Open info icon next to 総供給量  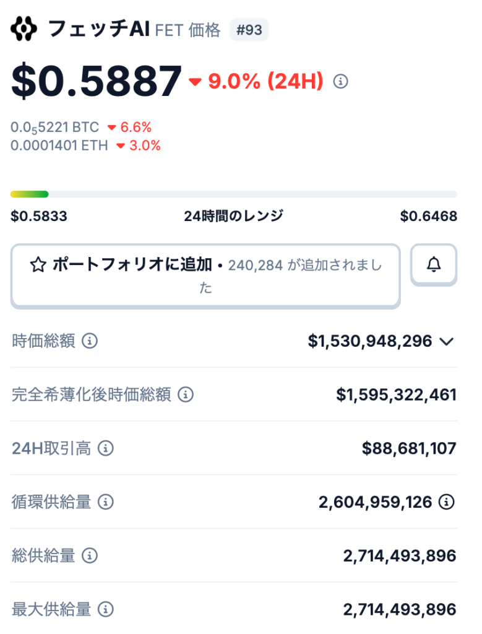click(90, 555)
